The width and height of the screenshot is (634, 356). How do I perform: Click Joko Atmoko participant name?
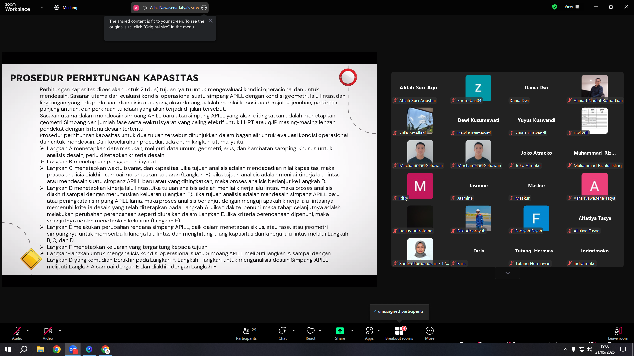pyautogui.click(x=537, y=153)
